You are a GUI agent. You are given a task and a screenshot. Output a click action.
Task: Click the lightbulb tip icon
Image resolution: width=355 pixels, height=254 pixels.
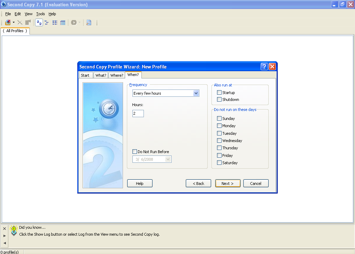[x=14, y=231]
